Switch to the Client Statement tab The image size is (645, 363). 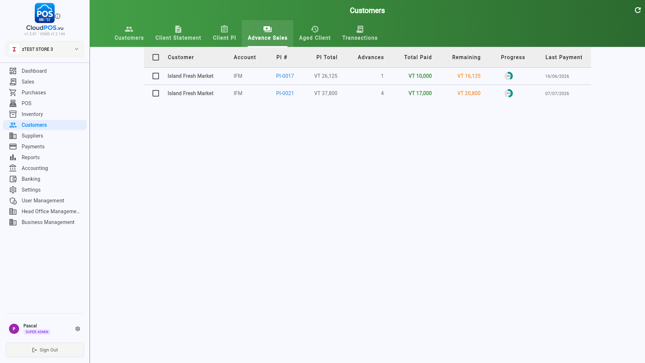(178, 33)
